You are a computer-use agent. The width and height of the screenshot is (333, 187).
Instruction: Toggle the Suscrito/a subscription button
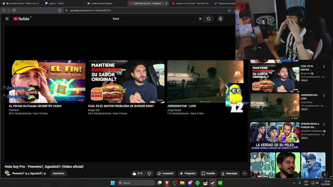58,173
